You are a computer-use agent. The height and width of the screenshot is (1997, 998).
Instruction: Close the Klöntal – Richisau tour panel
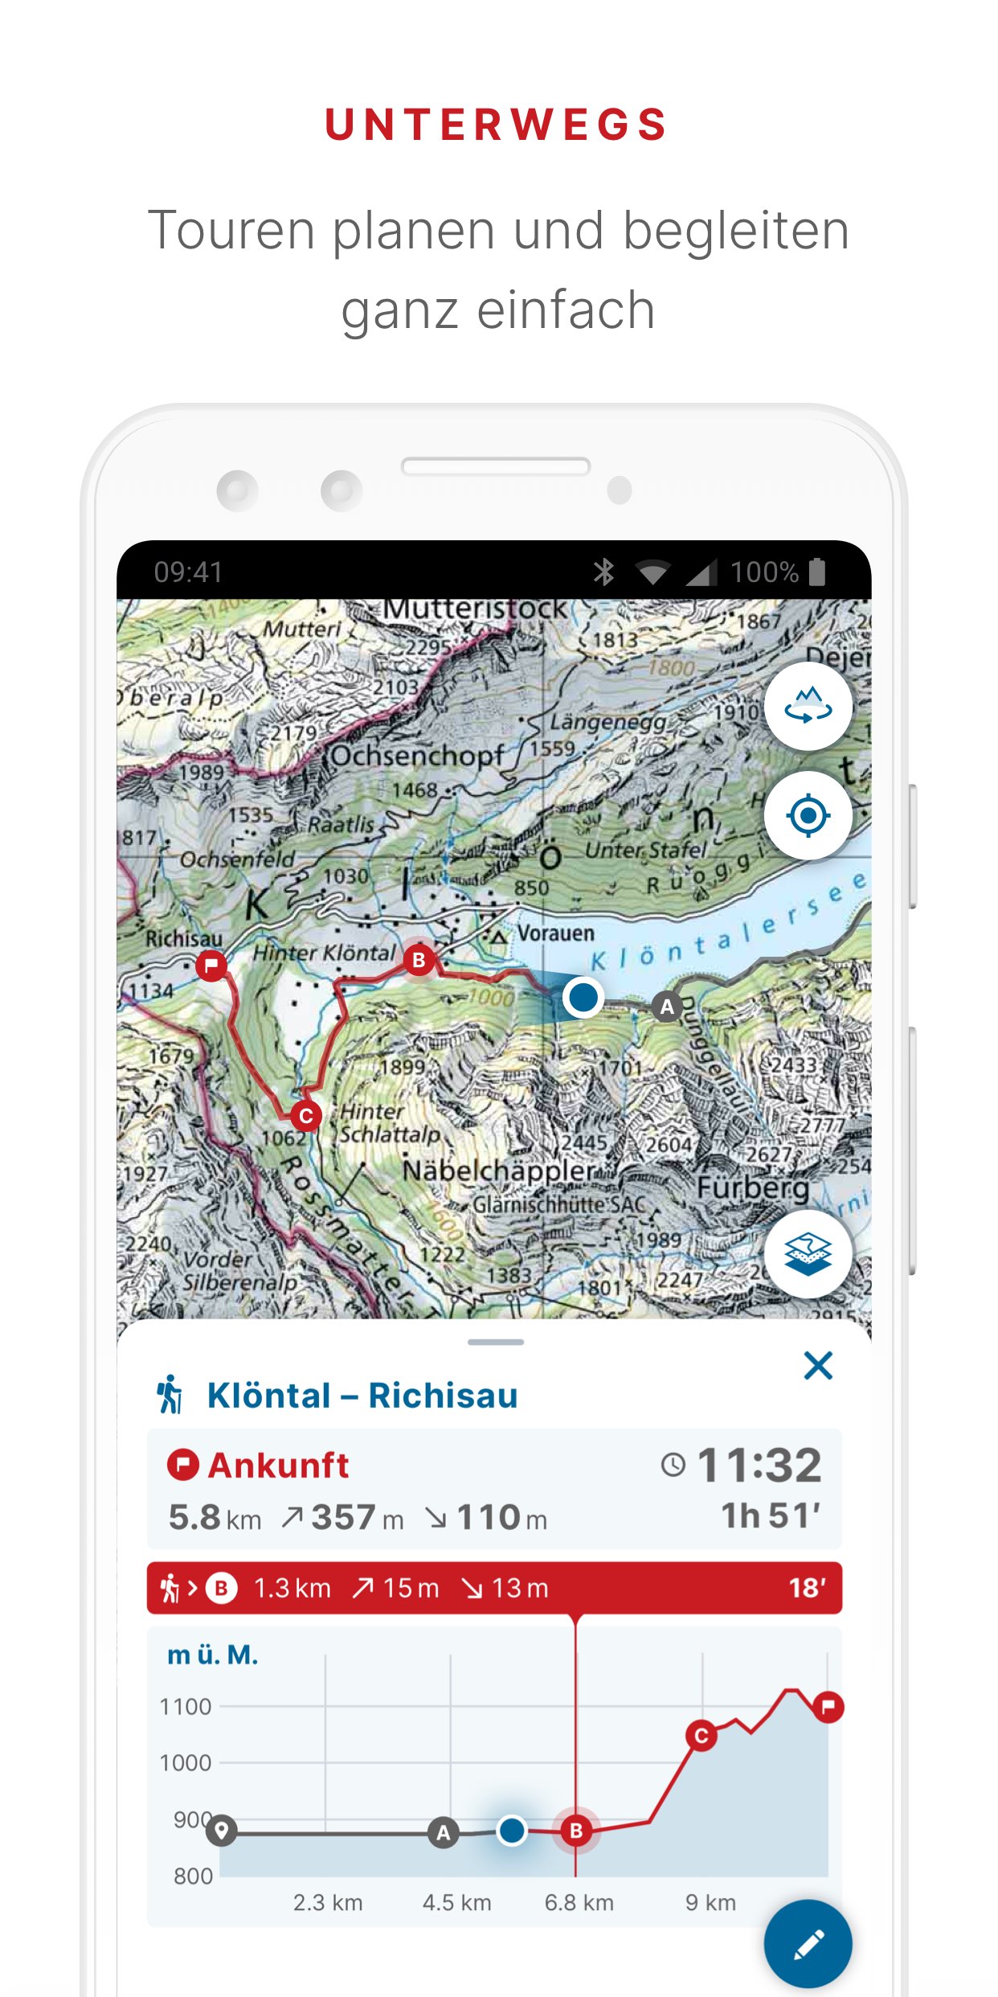coord(818,1365)
